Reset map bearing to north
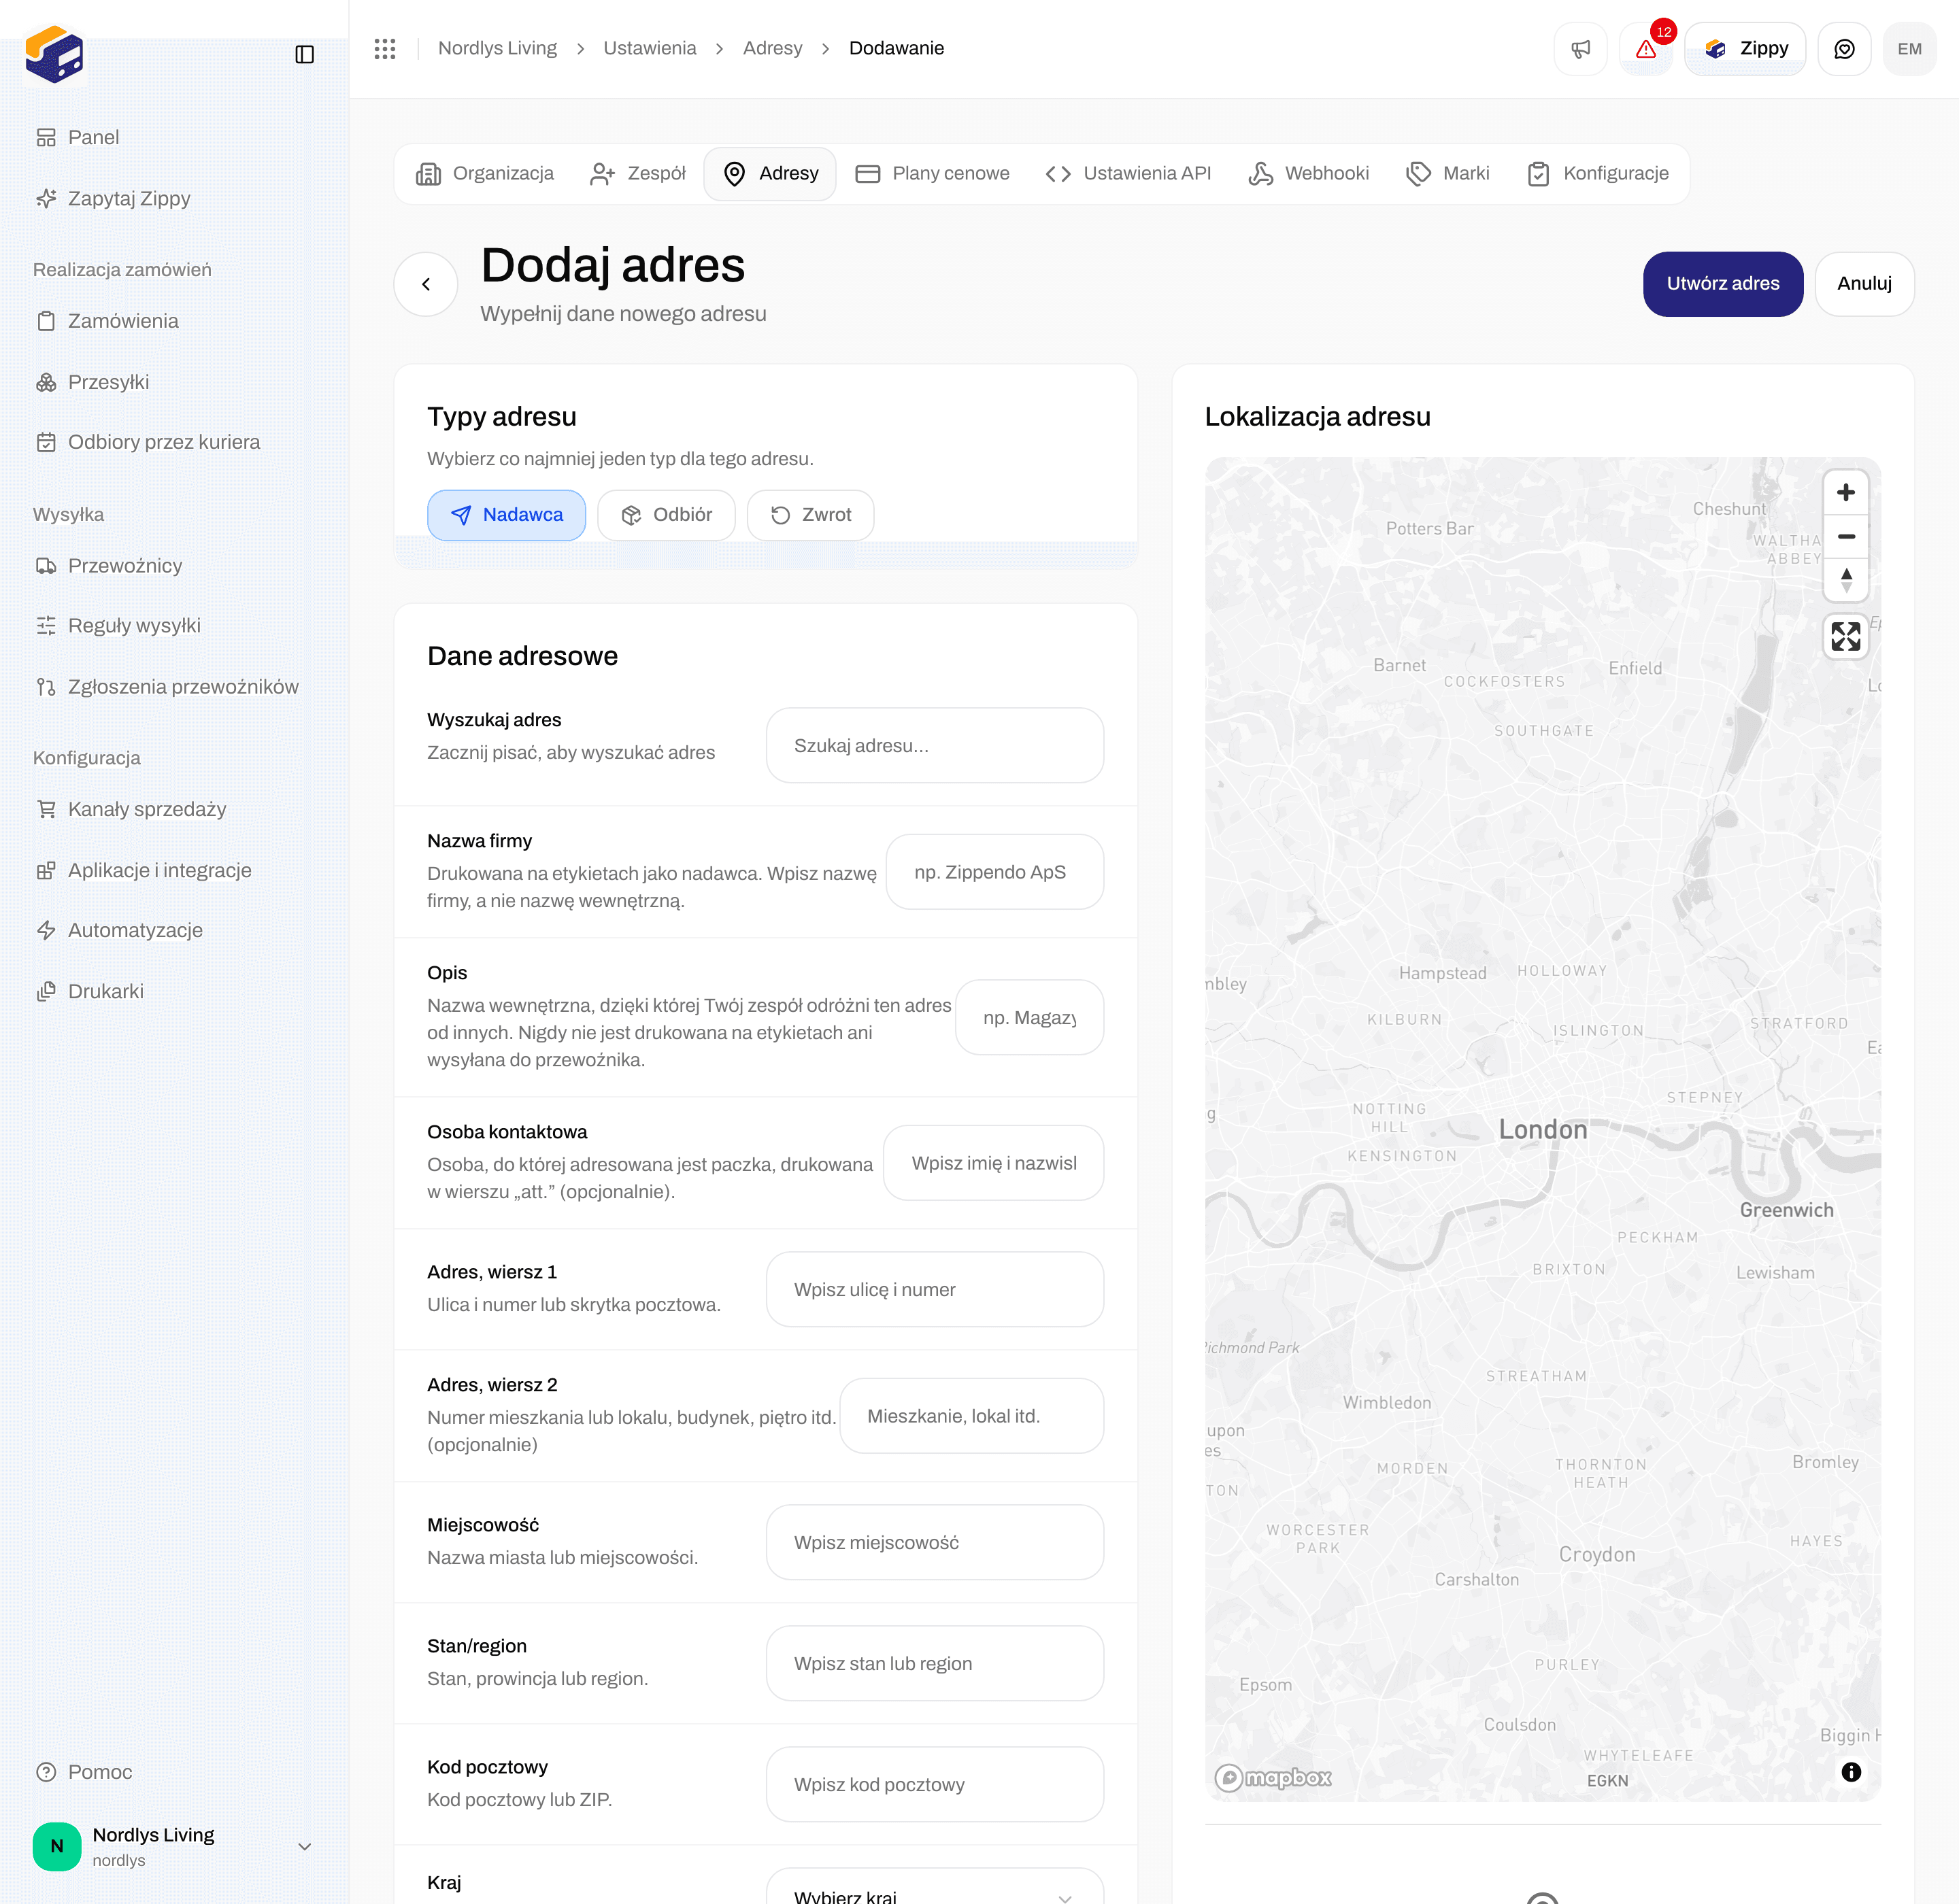Screen dimensions: 1959x1904 (1846, 580)
